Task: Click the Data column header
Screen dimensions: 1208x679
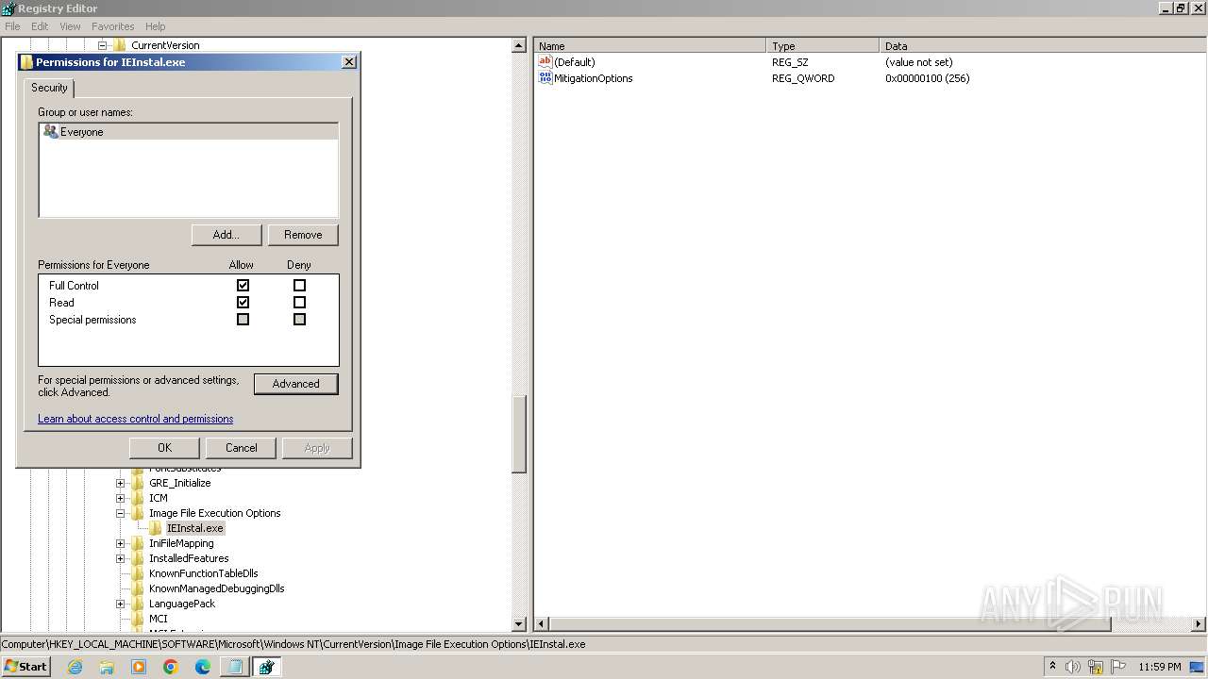Action: point(1043,45)
